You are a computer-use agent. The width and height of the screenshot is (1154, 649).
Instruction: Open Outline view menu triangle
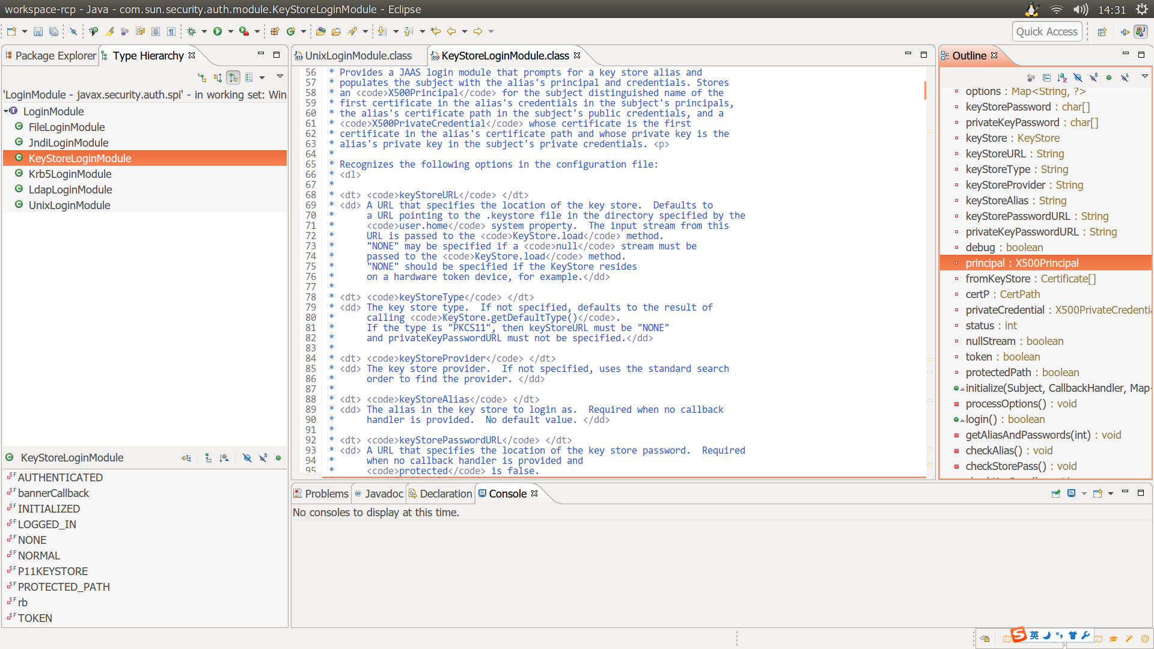(x=1144, y=76)
